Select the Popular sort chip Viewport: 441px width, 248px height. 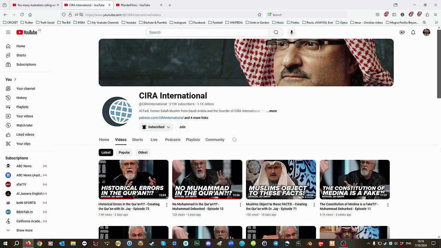click(124, 152)
